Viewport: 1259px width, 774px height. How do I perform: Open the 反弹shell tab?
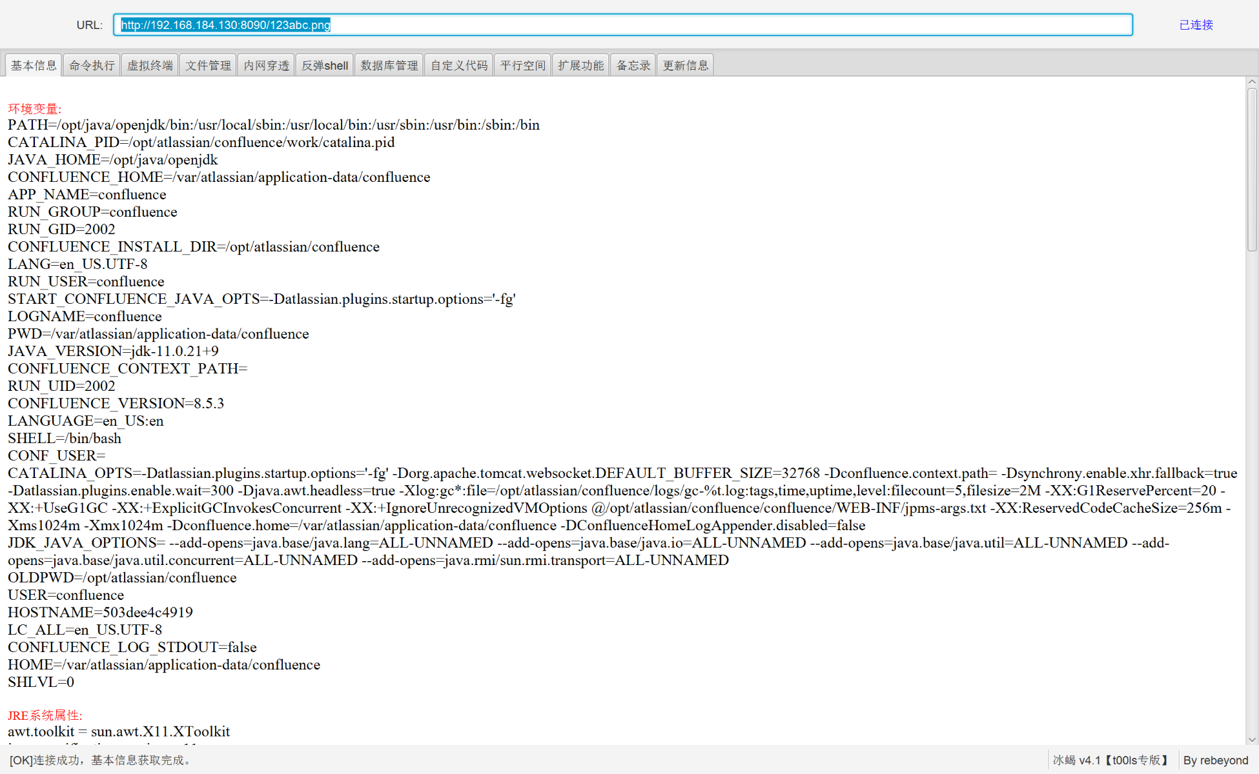[x=325, y=65]
